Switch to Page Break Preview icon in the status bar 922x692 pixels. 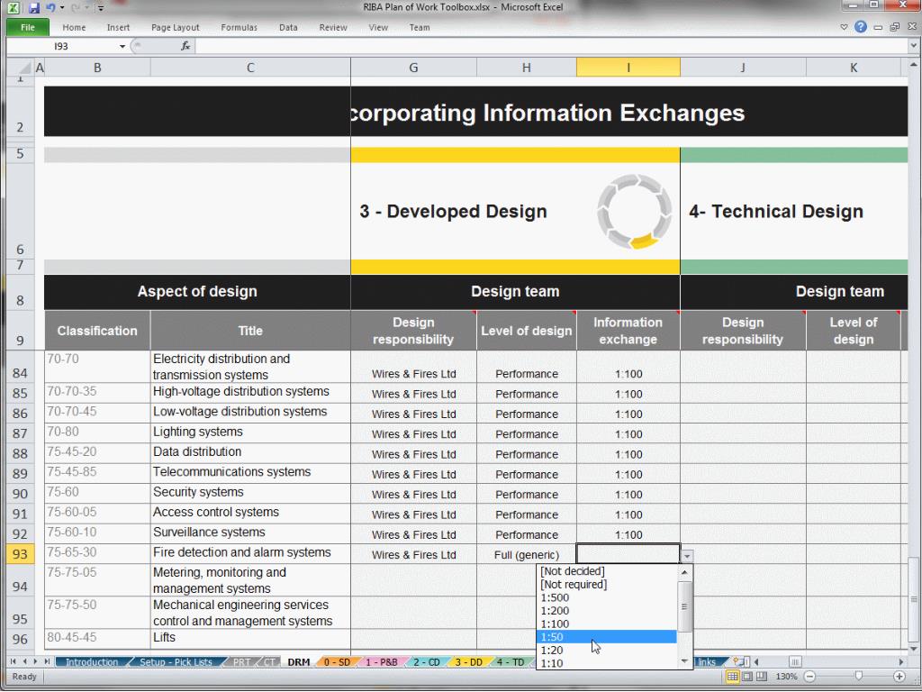[761, 677]
